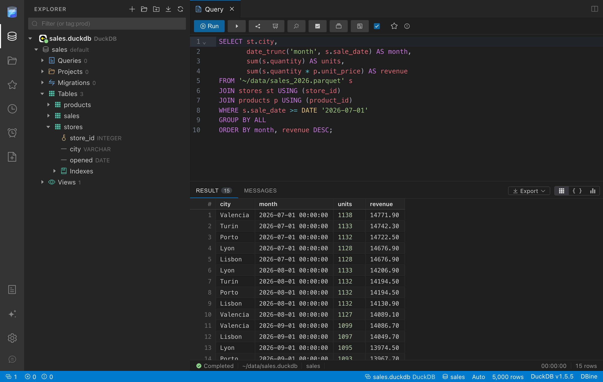The image size is (603, 382).
Task: Click the info alert circle icon
Action: point(407,26)
